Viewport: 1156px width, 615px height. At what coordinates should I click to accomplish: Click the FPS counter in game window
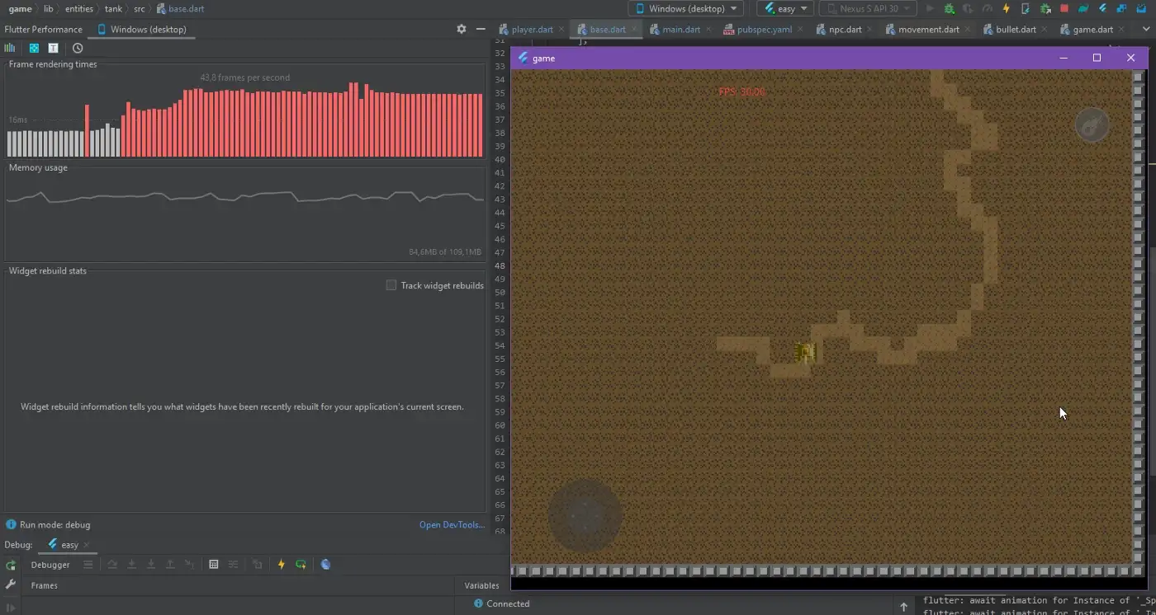click(x=741, y=92)
